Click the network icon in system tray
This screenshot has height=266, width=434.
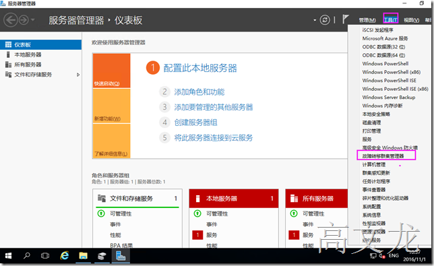(373, 256)
